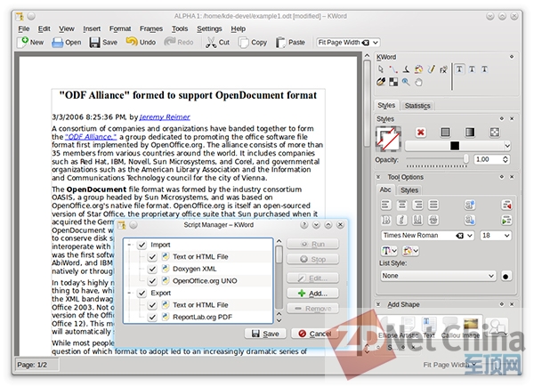Click the gradient fill icon in the Styles panel

tap(470, 132)
